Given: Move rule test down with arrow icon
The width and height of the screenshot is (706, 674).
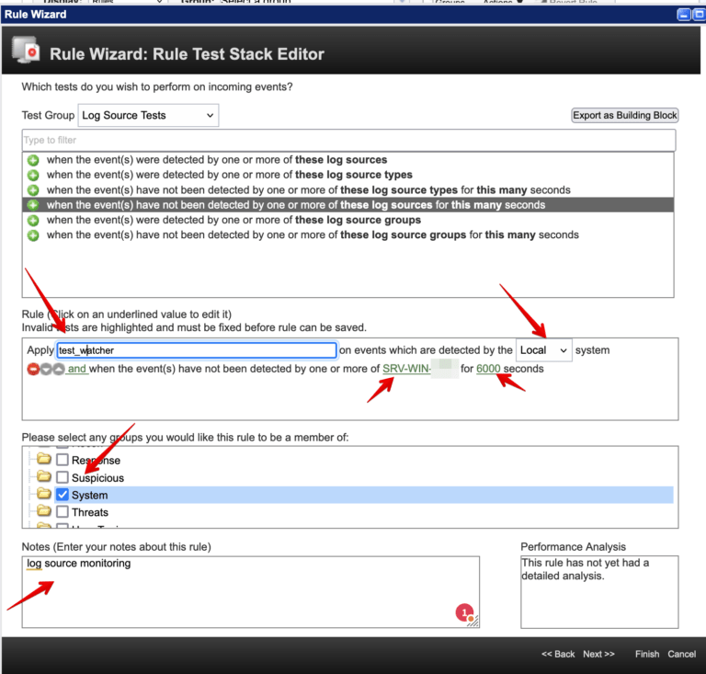Looking at the screenshot, I should pyautogui.click(x=46, y=370).
